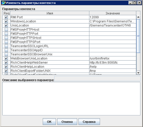The image size is (143, 127).
Task: Toggle the UnixLocation checkbox
Action: [x=6, y=25]
